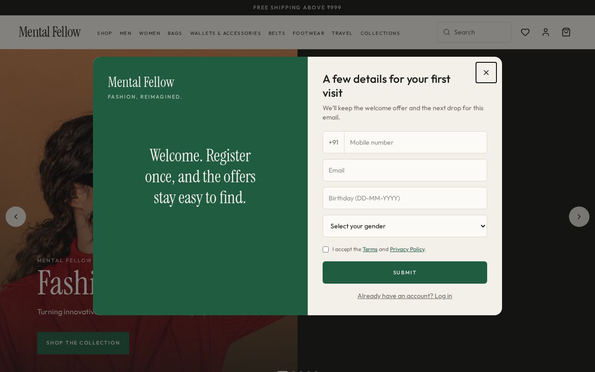Click the search magnifier icon
This screenshot has height=372, width=595.
447,32
